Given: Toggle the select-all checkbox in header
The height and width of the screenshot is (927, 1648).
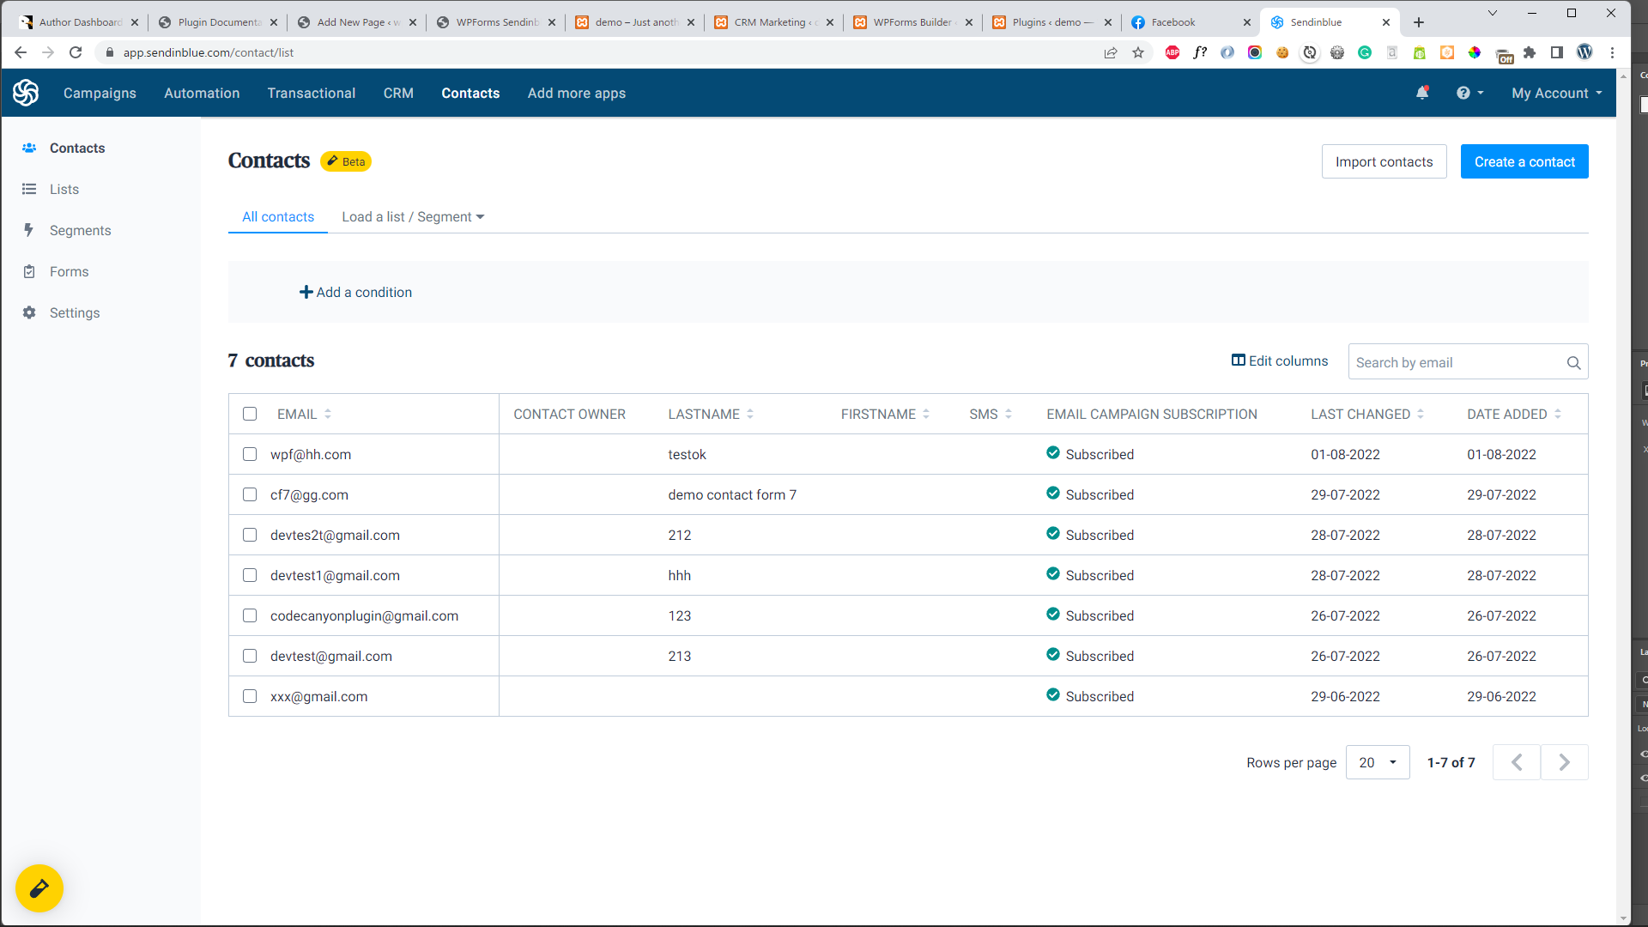Looking at the screenshot, I should [250, 414].
